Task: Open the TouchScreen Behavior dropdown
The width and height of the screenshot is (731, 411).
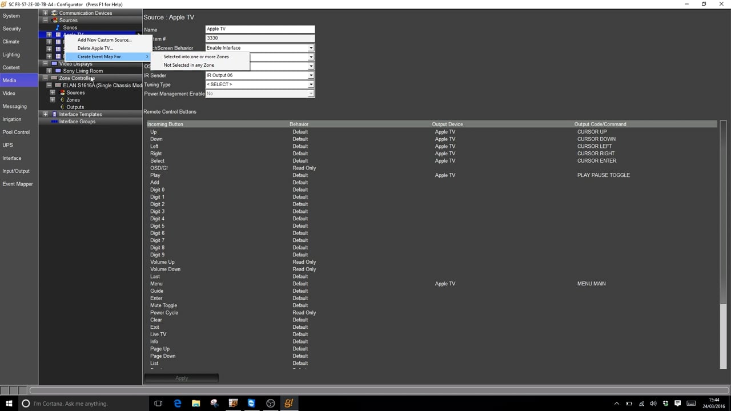Action: pyautogui.click(x=311, y=48)
